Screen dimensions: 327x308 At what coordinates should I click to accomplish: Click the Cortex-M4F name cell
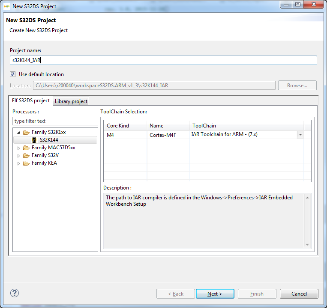click(168, 135)
